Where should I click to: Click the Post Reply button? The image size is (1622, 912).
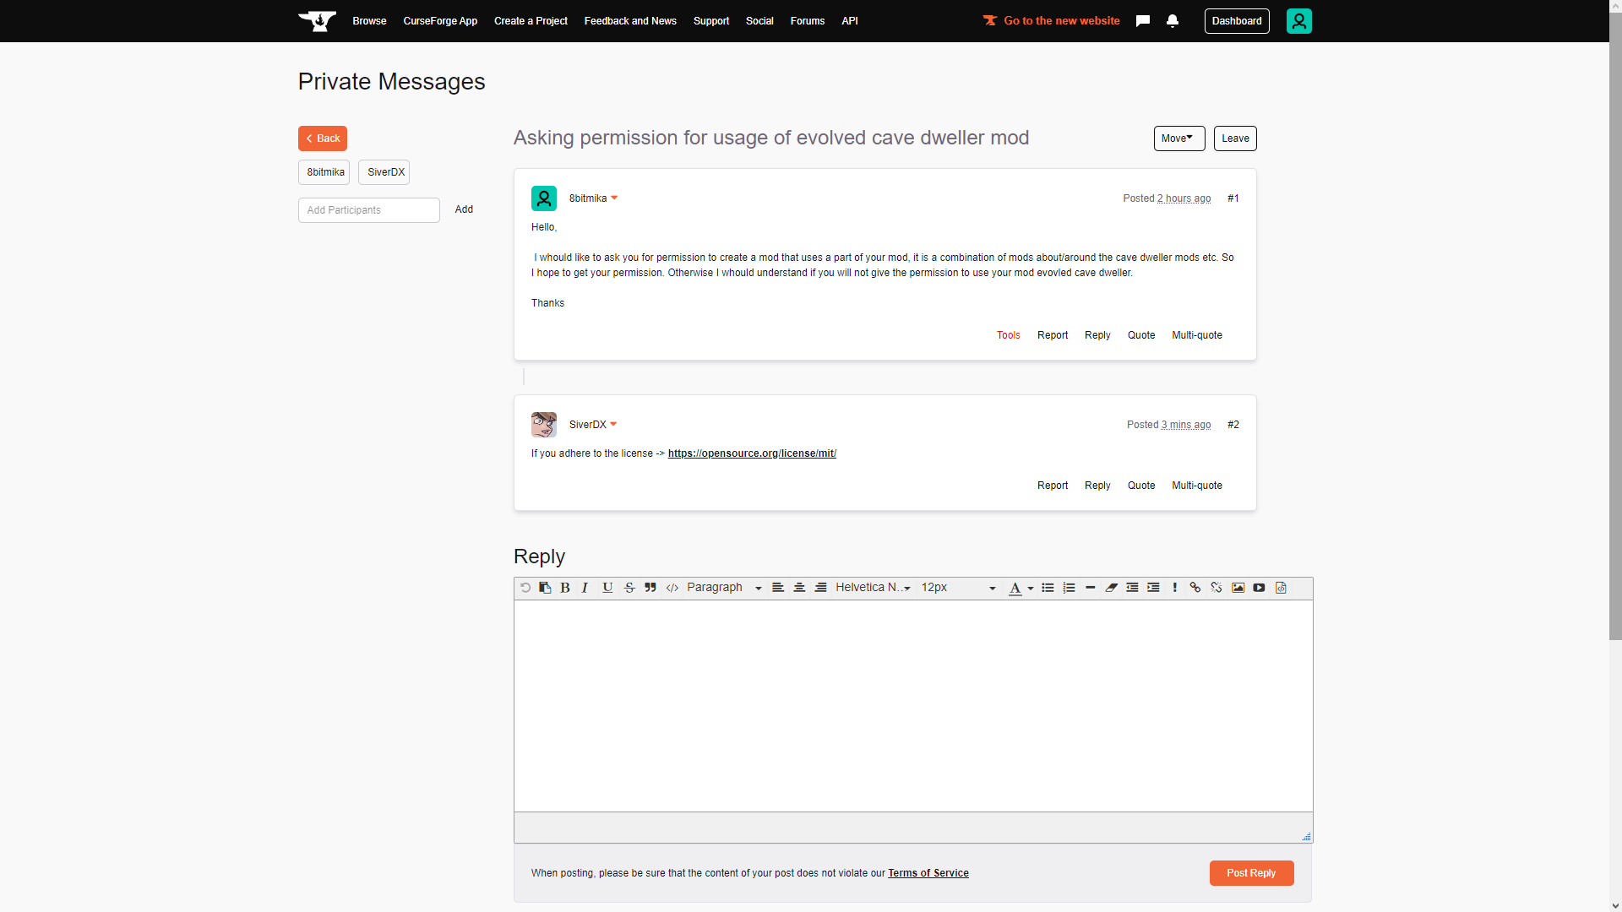[x=1251, y=873]
